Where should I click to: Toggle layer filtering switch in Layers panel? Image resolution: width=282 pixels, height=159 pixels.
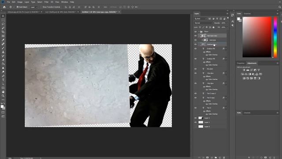pyautogui.click(x=228, y=18)
